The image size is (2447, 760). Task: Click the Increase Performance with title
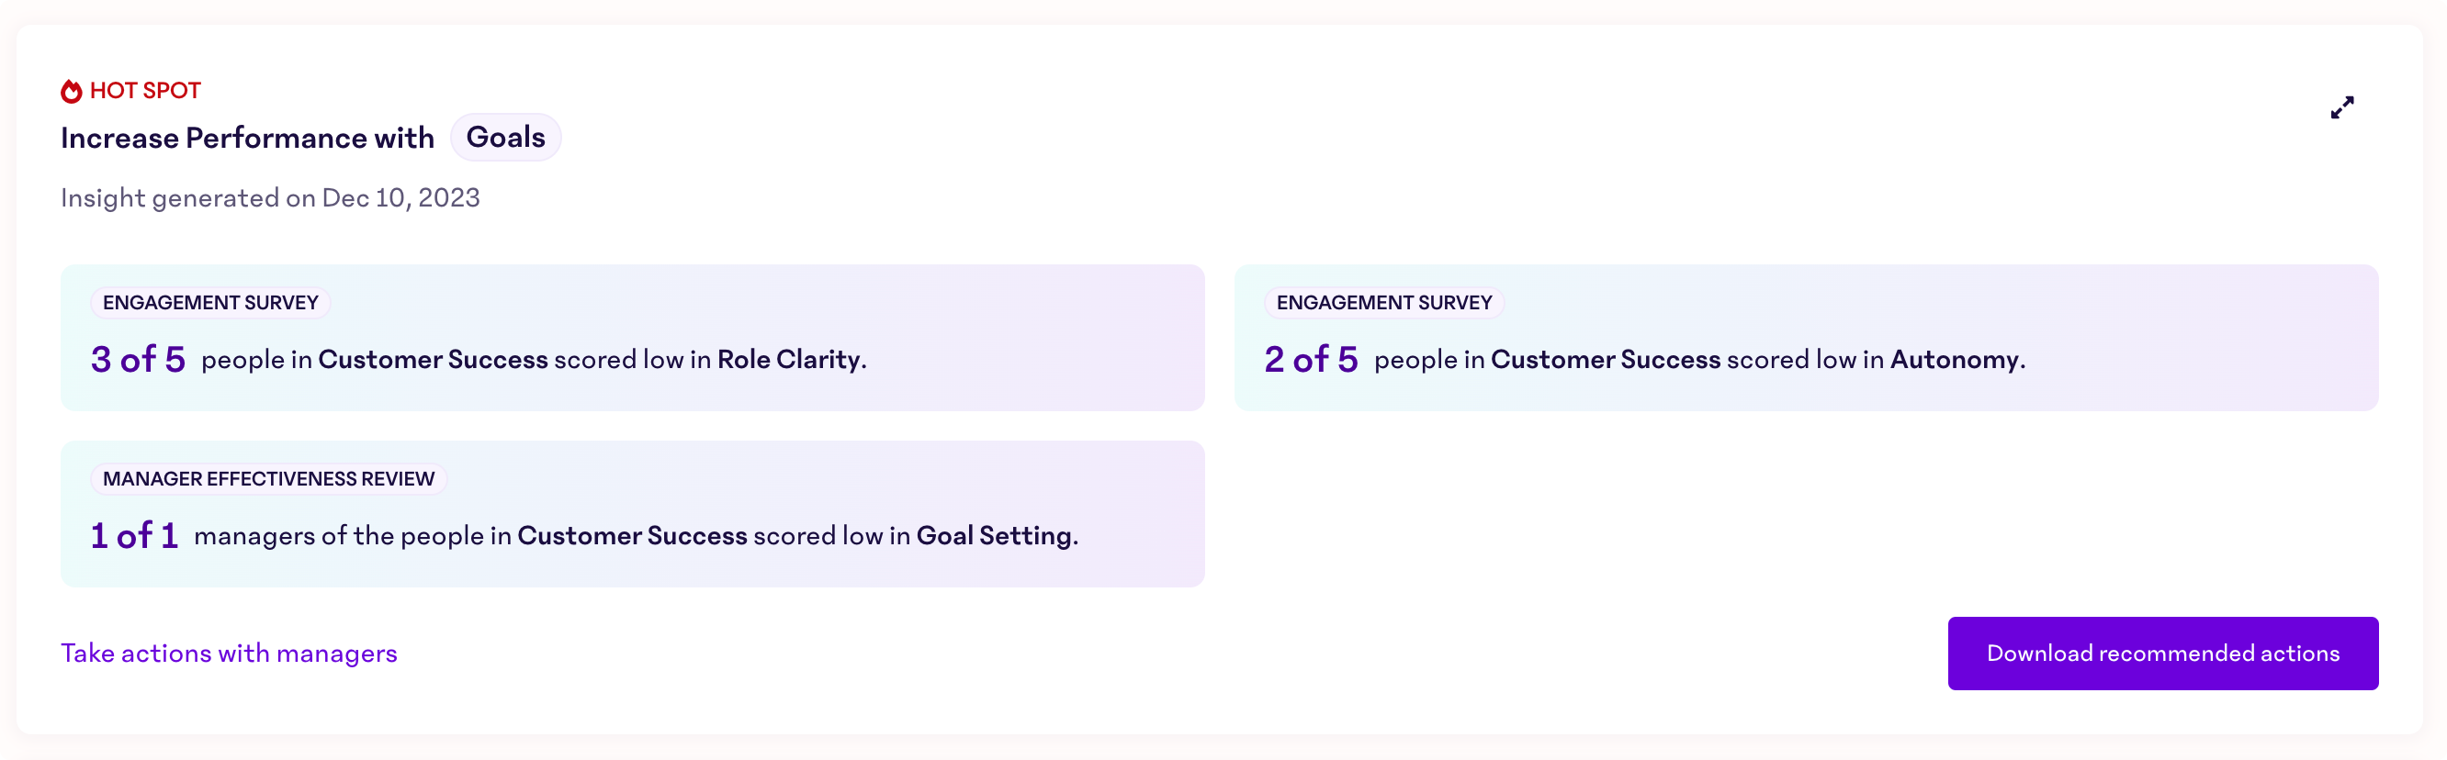pyautogui.click(x=247, y=137)
